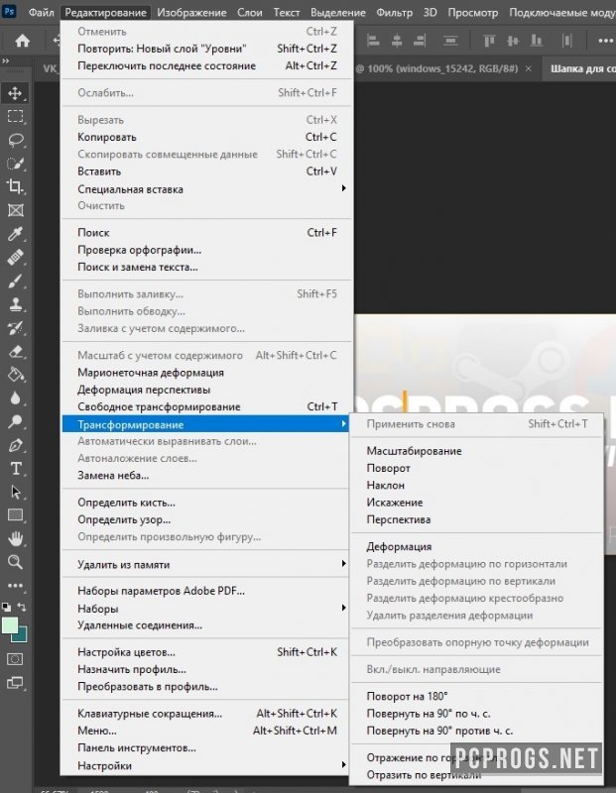This screenshot has width=616, height=793.
Task: Toggle Quick Mask mode icon
Action: [15, 659]
